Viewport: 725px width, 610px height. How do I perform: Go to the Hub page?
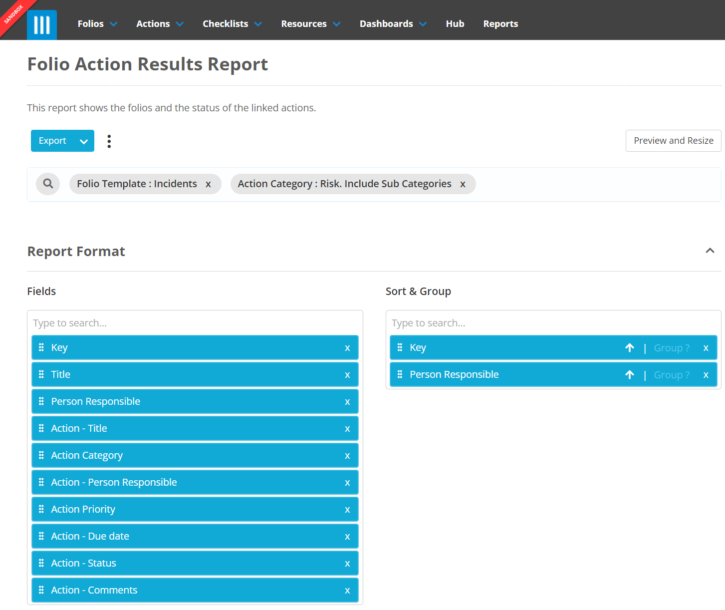455,24
